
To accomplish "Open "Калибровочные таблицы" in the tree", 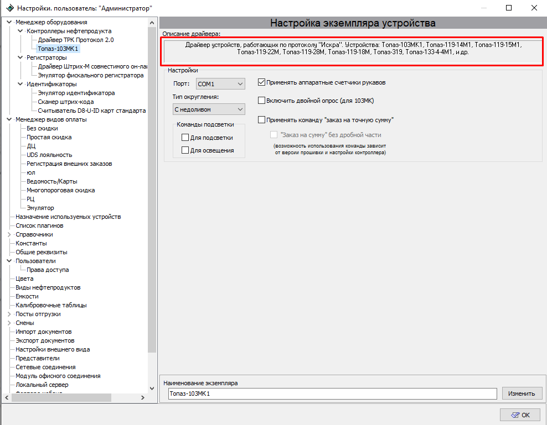I will pos(51,305).
